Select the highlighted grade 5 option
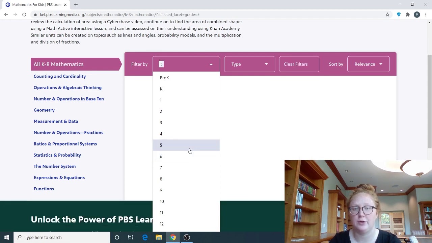The image size is (432, 243). pyautogui.click(x=186, y=145)
